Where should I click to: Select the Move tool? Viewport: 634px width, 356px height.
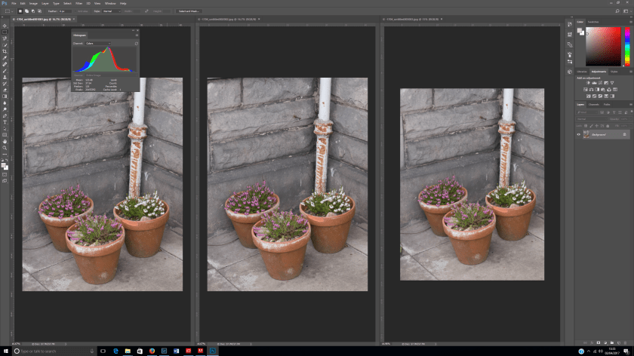5,26
